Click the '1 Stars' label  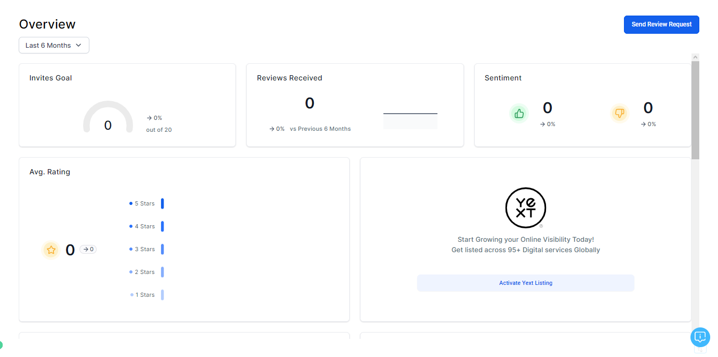(x=145, y=295)
